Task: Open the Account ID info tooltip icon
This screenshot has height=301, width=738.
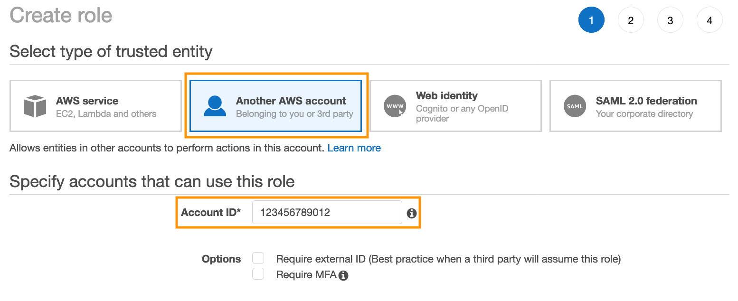Action: tap(412, 213)
